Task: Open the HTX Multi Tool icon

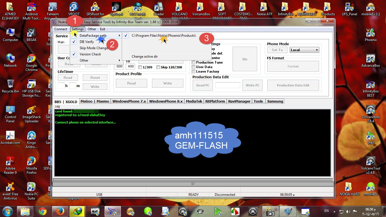Action: 137,9
